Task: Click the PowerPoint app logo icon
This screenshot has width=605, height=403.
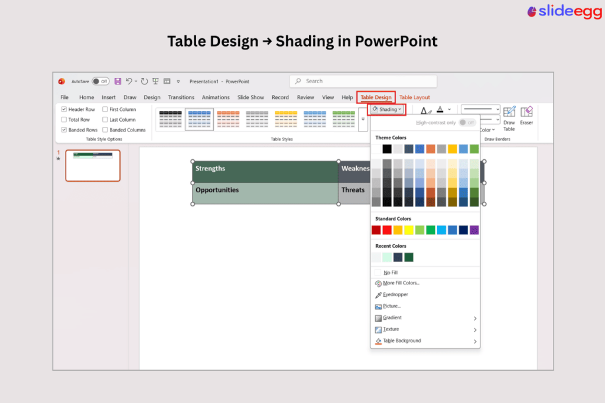Action: 61,81
